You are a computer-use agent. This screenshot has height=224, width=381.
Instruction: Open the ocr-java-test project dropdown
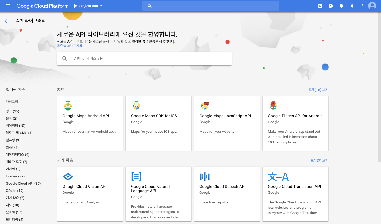click(x=88, y=6)
